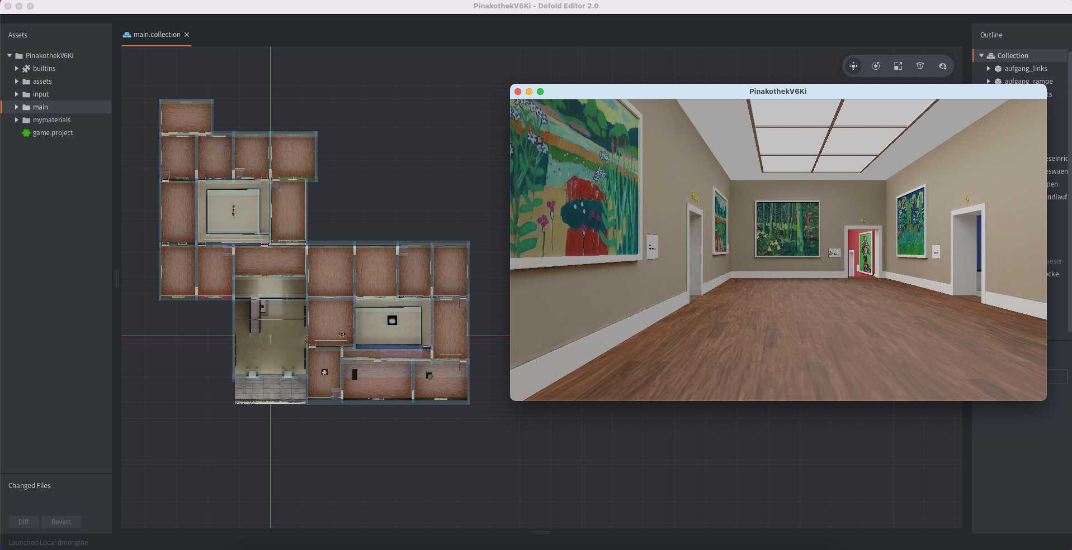Select the Rotate tool in the scene toolbar
This screenshot has width=1072, height=550.
[x=876, y=65]
